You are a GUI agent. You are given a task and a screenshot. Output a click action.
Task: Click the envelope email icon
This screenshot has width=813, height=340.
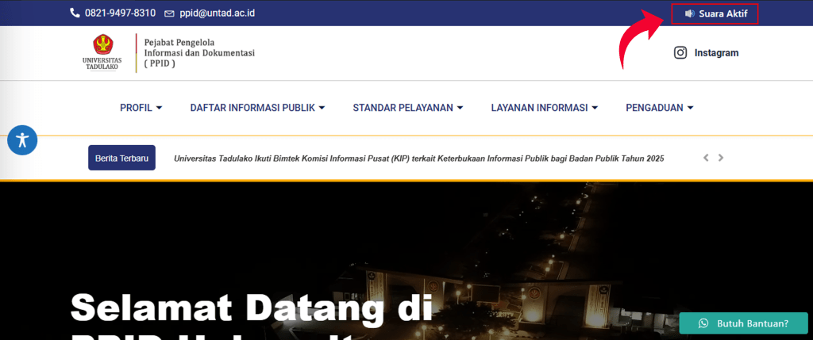[x=169, y=13]
